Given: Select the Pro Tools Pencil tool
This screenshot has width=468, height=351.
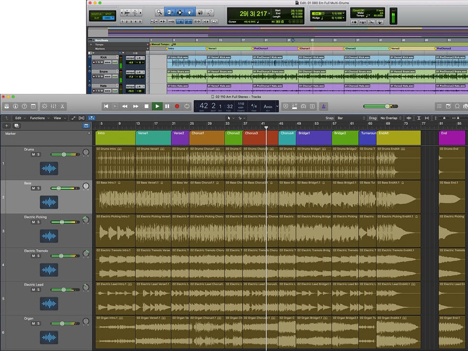Looking at the screenshot, I should click(x=210, y=12).
